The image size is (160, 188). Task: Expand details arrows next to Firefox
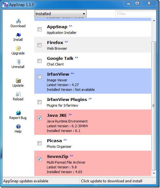[x=66, y=42]
